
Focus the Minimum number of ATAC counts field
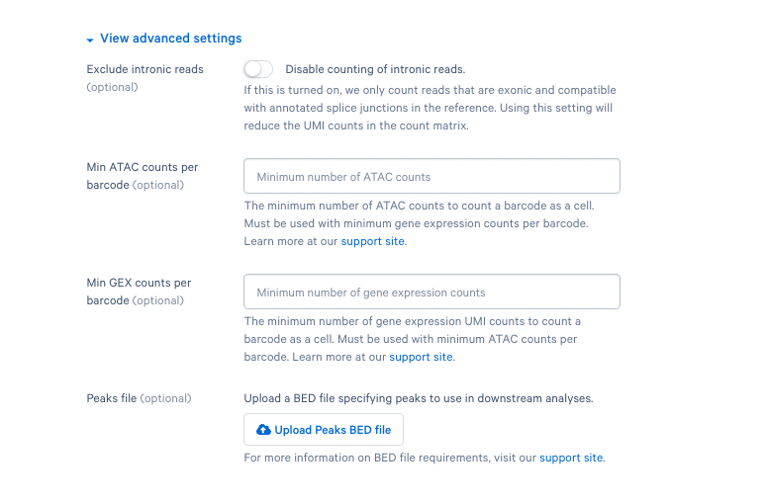tap(431, 176)
